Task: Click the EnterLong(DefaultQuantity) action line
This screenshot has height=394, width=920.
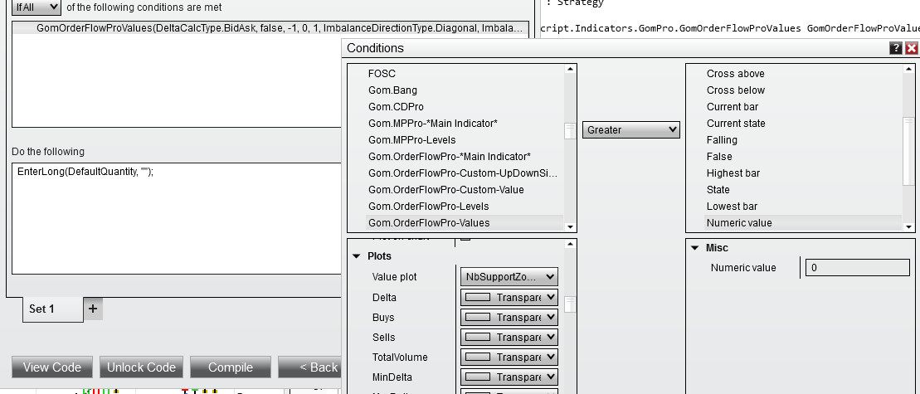Action: [x=85, y=172]
